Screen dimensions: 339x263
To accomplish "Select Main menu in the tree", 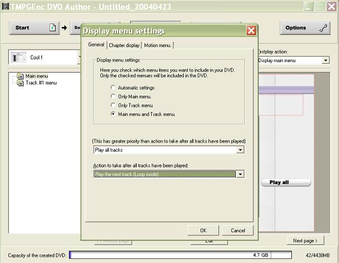I will click(36, 76).
